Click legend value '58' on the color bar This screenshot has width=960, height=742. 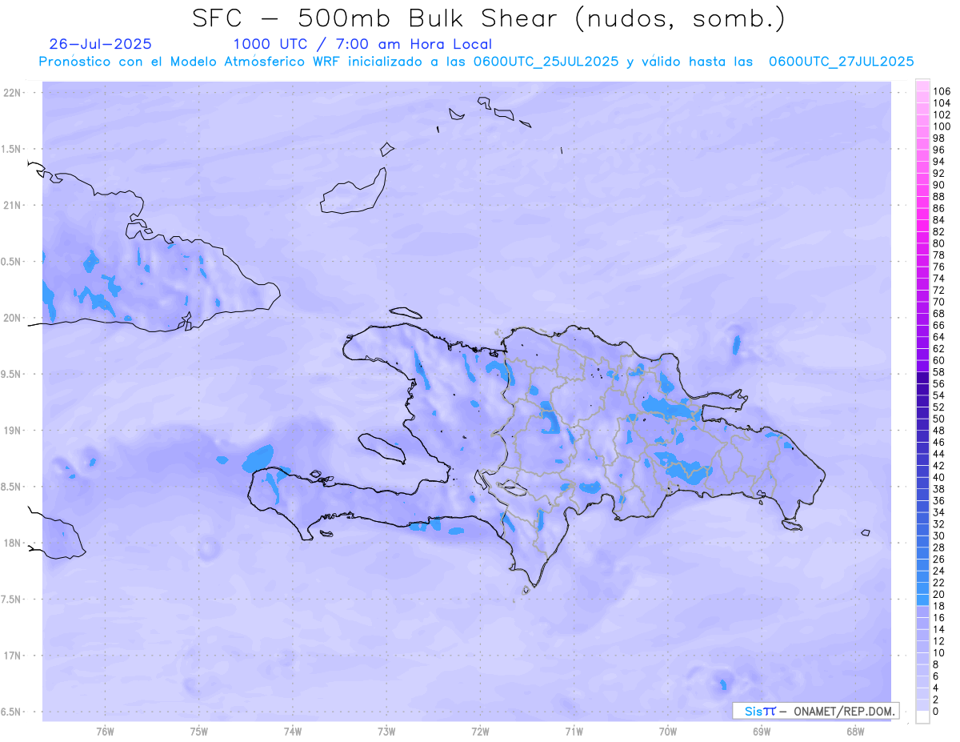pyautogui.click(x=938, y=372)
